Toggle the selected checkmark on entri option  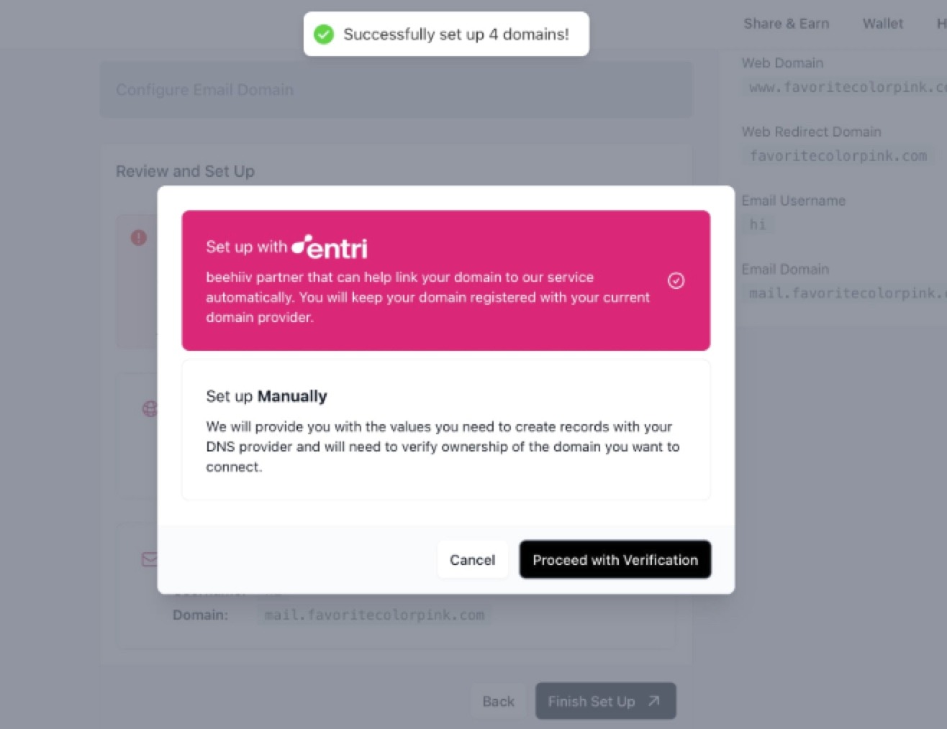[x=676, y=280]
